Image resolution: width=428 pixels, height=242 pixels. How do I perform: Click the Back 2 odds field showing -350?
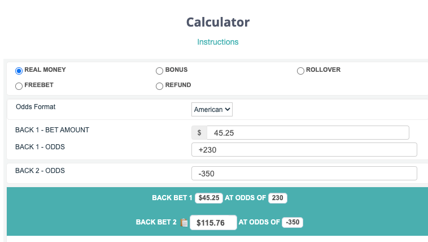[x=304, y=174]
